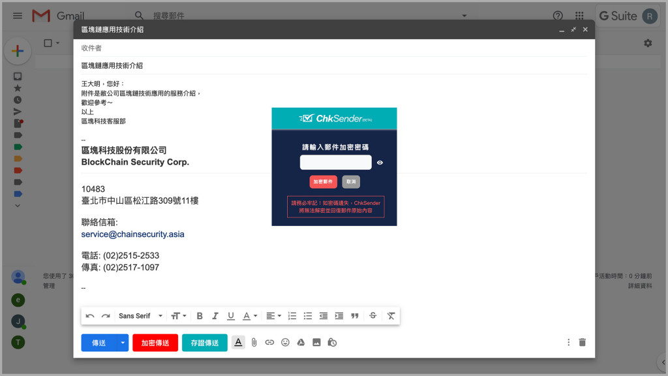Exit full screen compose window icon
Screen dimensions: 668x376
[x=573, y=29]
